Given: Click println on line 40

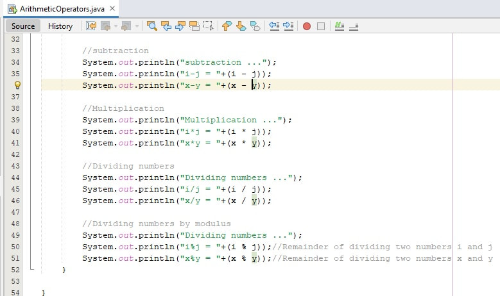Looking at the screenshot, I should click(x=156, y=131).
